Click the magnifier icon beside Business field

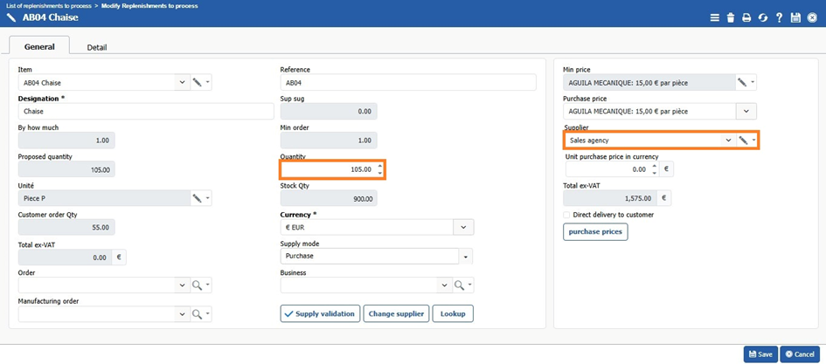(x=459, y=285)
